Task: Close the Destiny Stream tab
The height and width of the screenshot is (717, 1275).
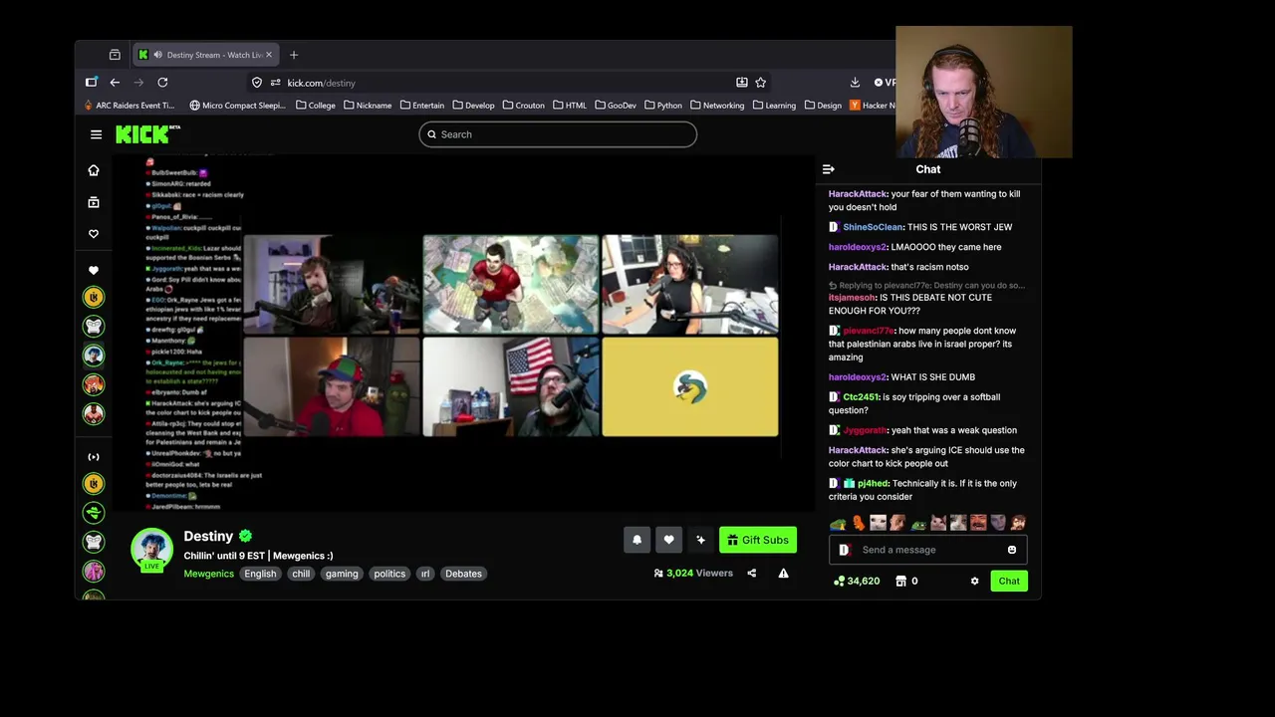Action: (x=268, y=55)
